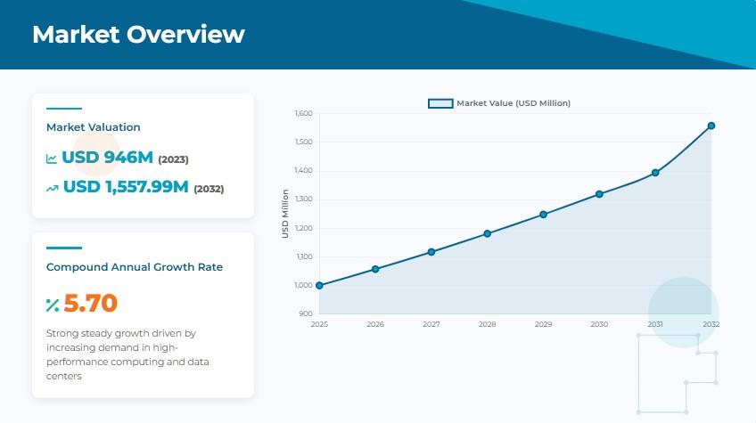Click the 1,500 y-axis label
Image resolution: width=756 pixels, height=423 pixels.
tap(303, 142)
